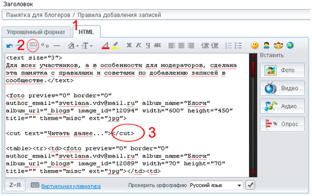Align text to the left
This screenshot has height=196, width=312.
172,46
